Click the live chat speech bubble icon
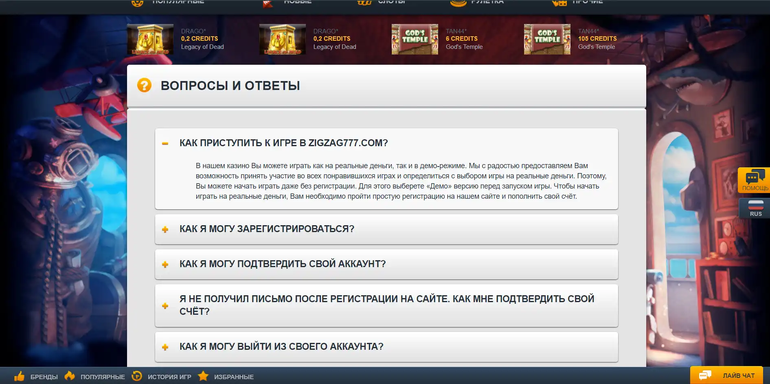This screenshot has width=770, height=384. (705, 375)
